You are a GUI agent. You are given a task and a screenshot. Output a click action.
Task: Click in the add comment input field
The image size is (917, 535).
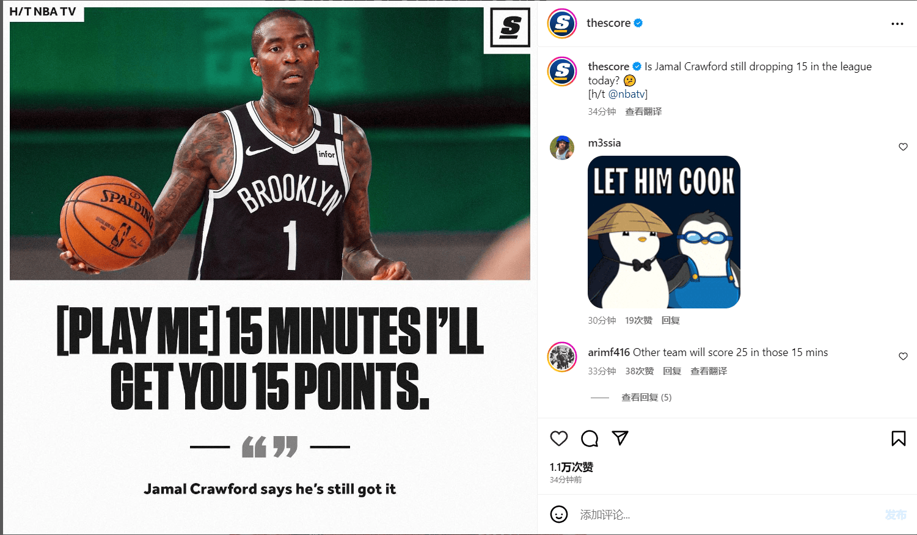(x=727, y=515)
